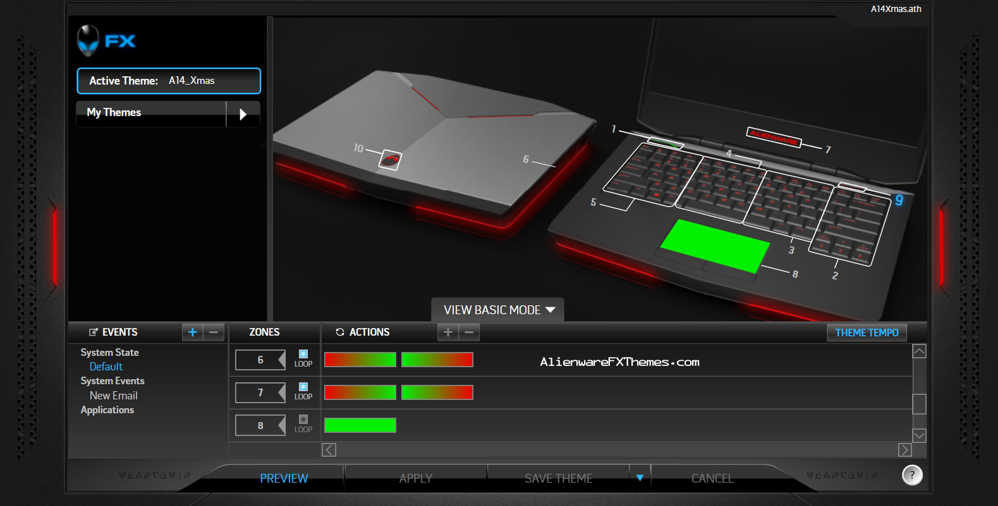The image size is (998, 506).
Task: Click the Apply button
Action: pos(416,478)
